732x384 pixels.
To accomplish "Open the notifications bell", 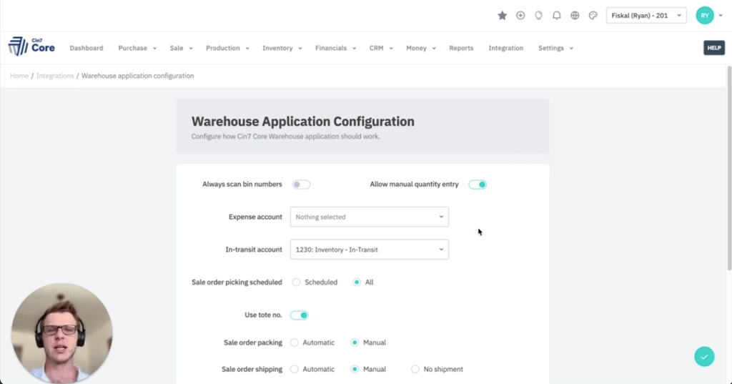I will tap(557, 15).
